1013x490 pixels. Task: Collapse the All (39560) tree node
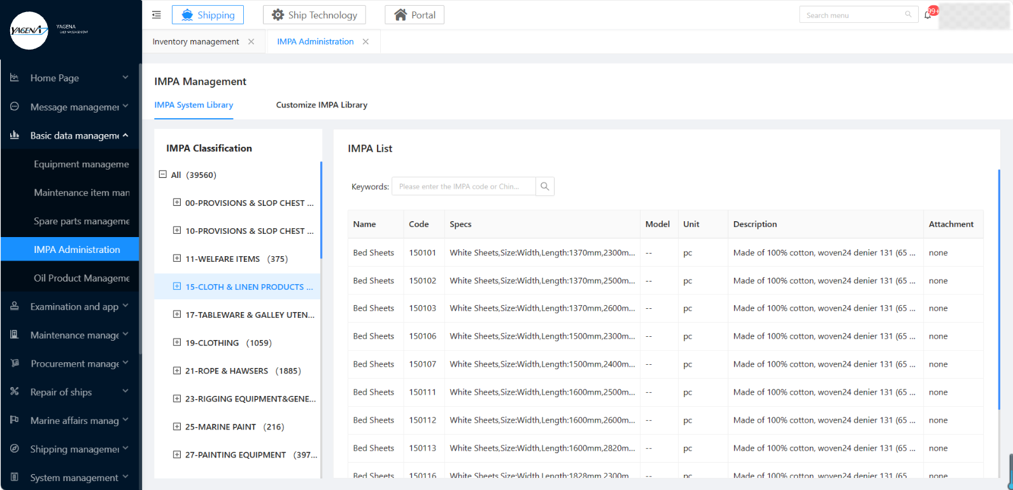click(x=163, y=174)
